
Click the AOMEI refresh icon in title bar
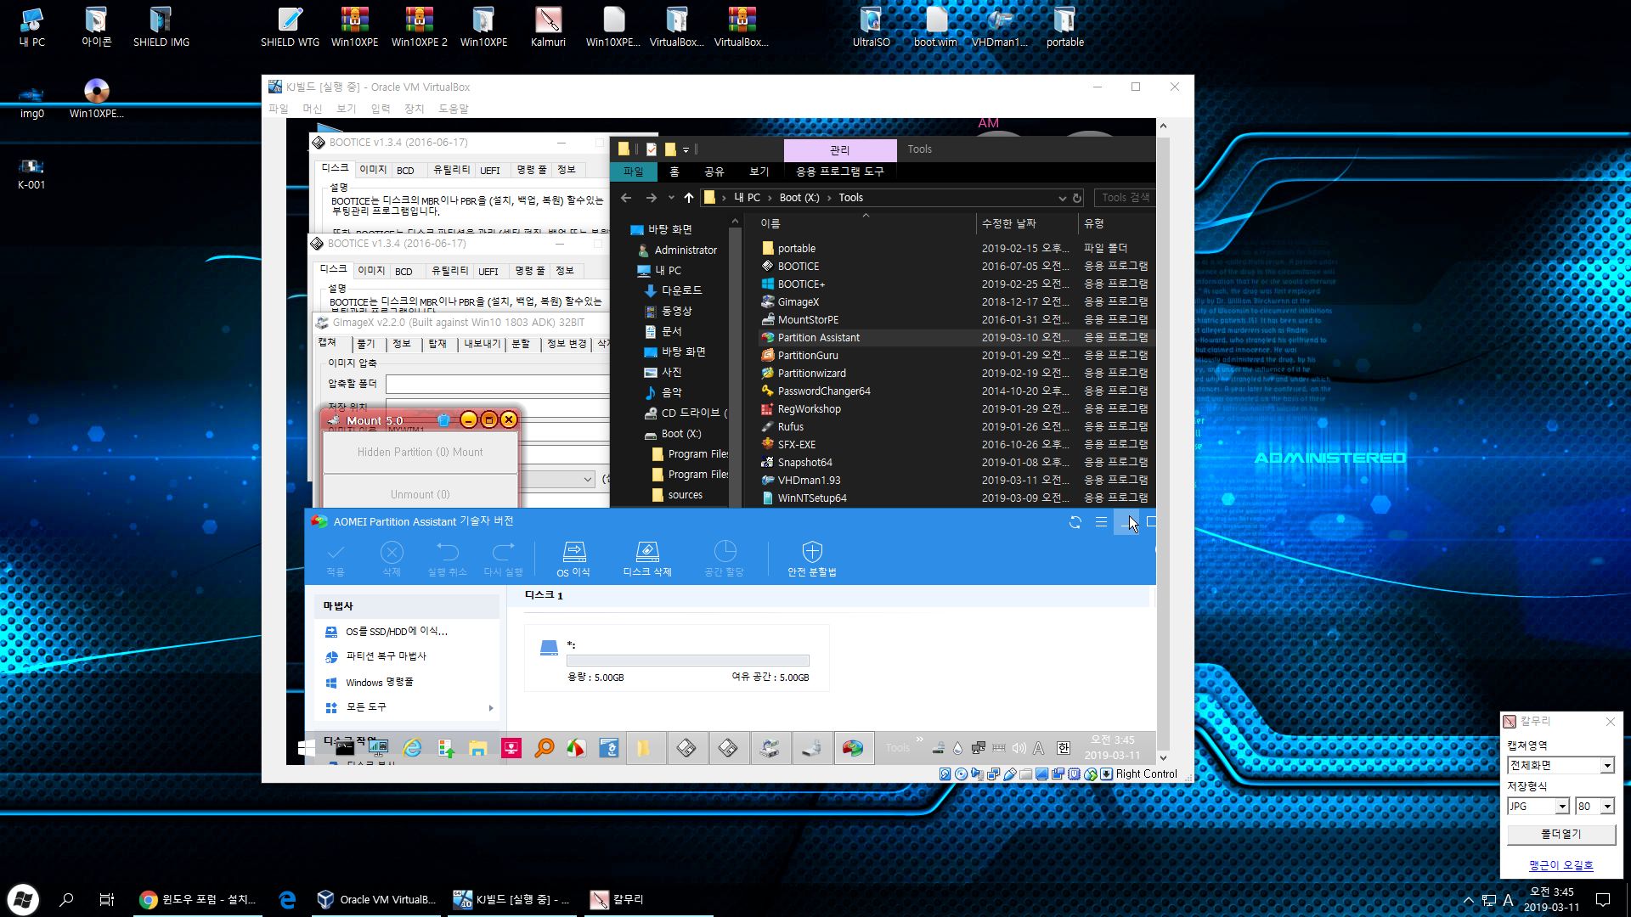tap(1075, 522)
